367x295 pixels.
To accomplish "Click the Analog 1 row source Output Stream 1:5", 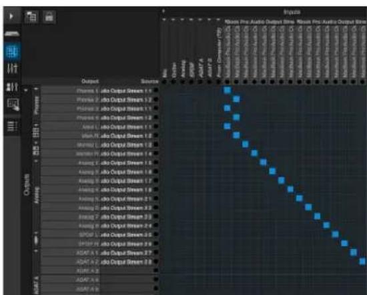I will pyautogui.click(x=127, y=162).
